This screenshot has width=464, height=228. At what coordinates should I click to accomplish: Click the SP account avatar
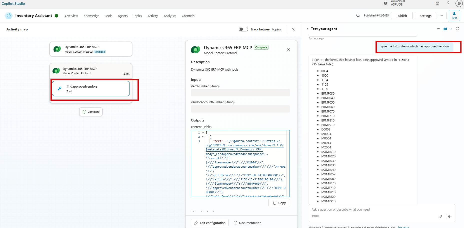459,3
